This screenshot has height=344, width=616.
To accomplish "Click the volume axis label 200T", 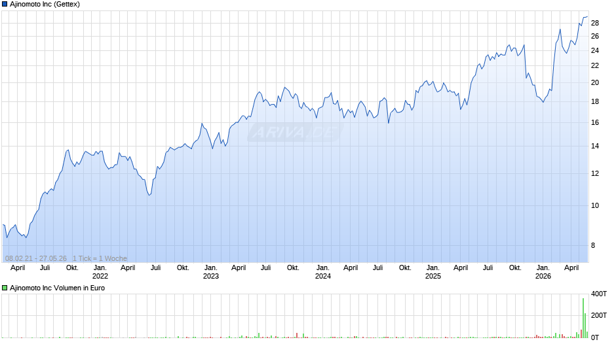I will [599, 315].
